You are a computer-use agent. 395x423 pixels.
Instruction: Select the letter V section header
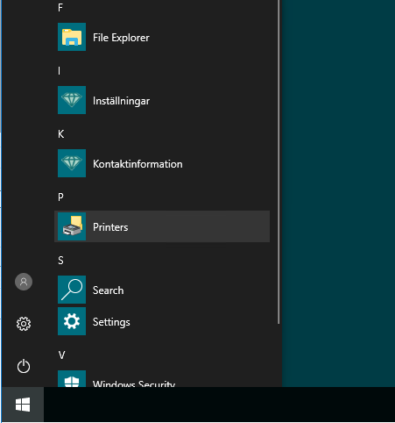[x=61, y=355]
